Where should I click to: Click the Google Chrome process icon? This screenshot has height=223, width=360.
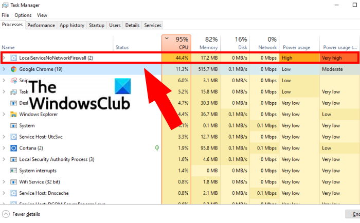pos(13,69)
